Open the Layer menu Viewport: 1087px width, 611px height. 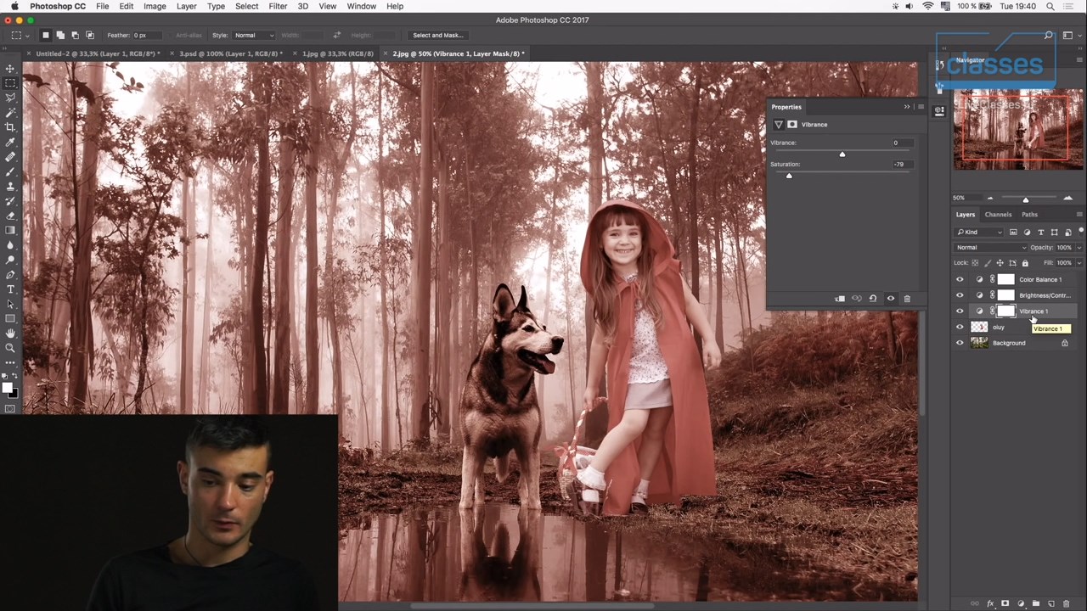pyautogui.click(x=186, y=6)
